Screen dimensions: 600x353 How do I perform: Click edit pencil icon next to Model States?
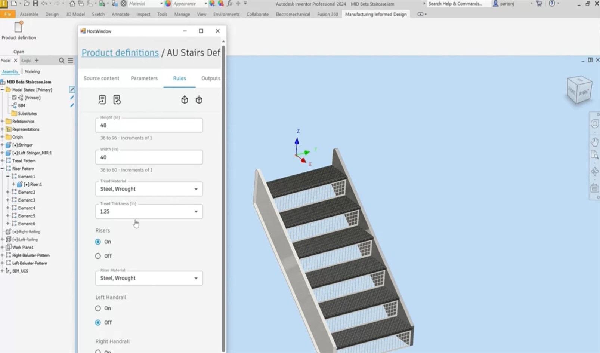(x=72, y=90)
